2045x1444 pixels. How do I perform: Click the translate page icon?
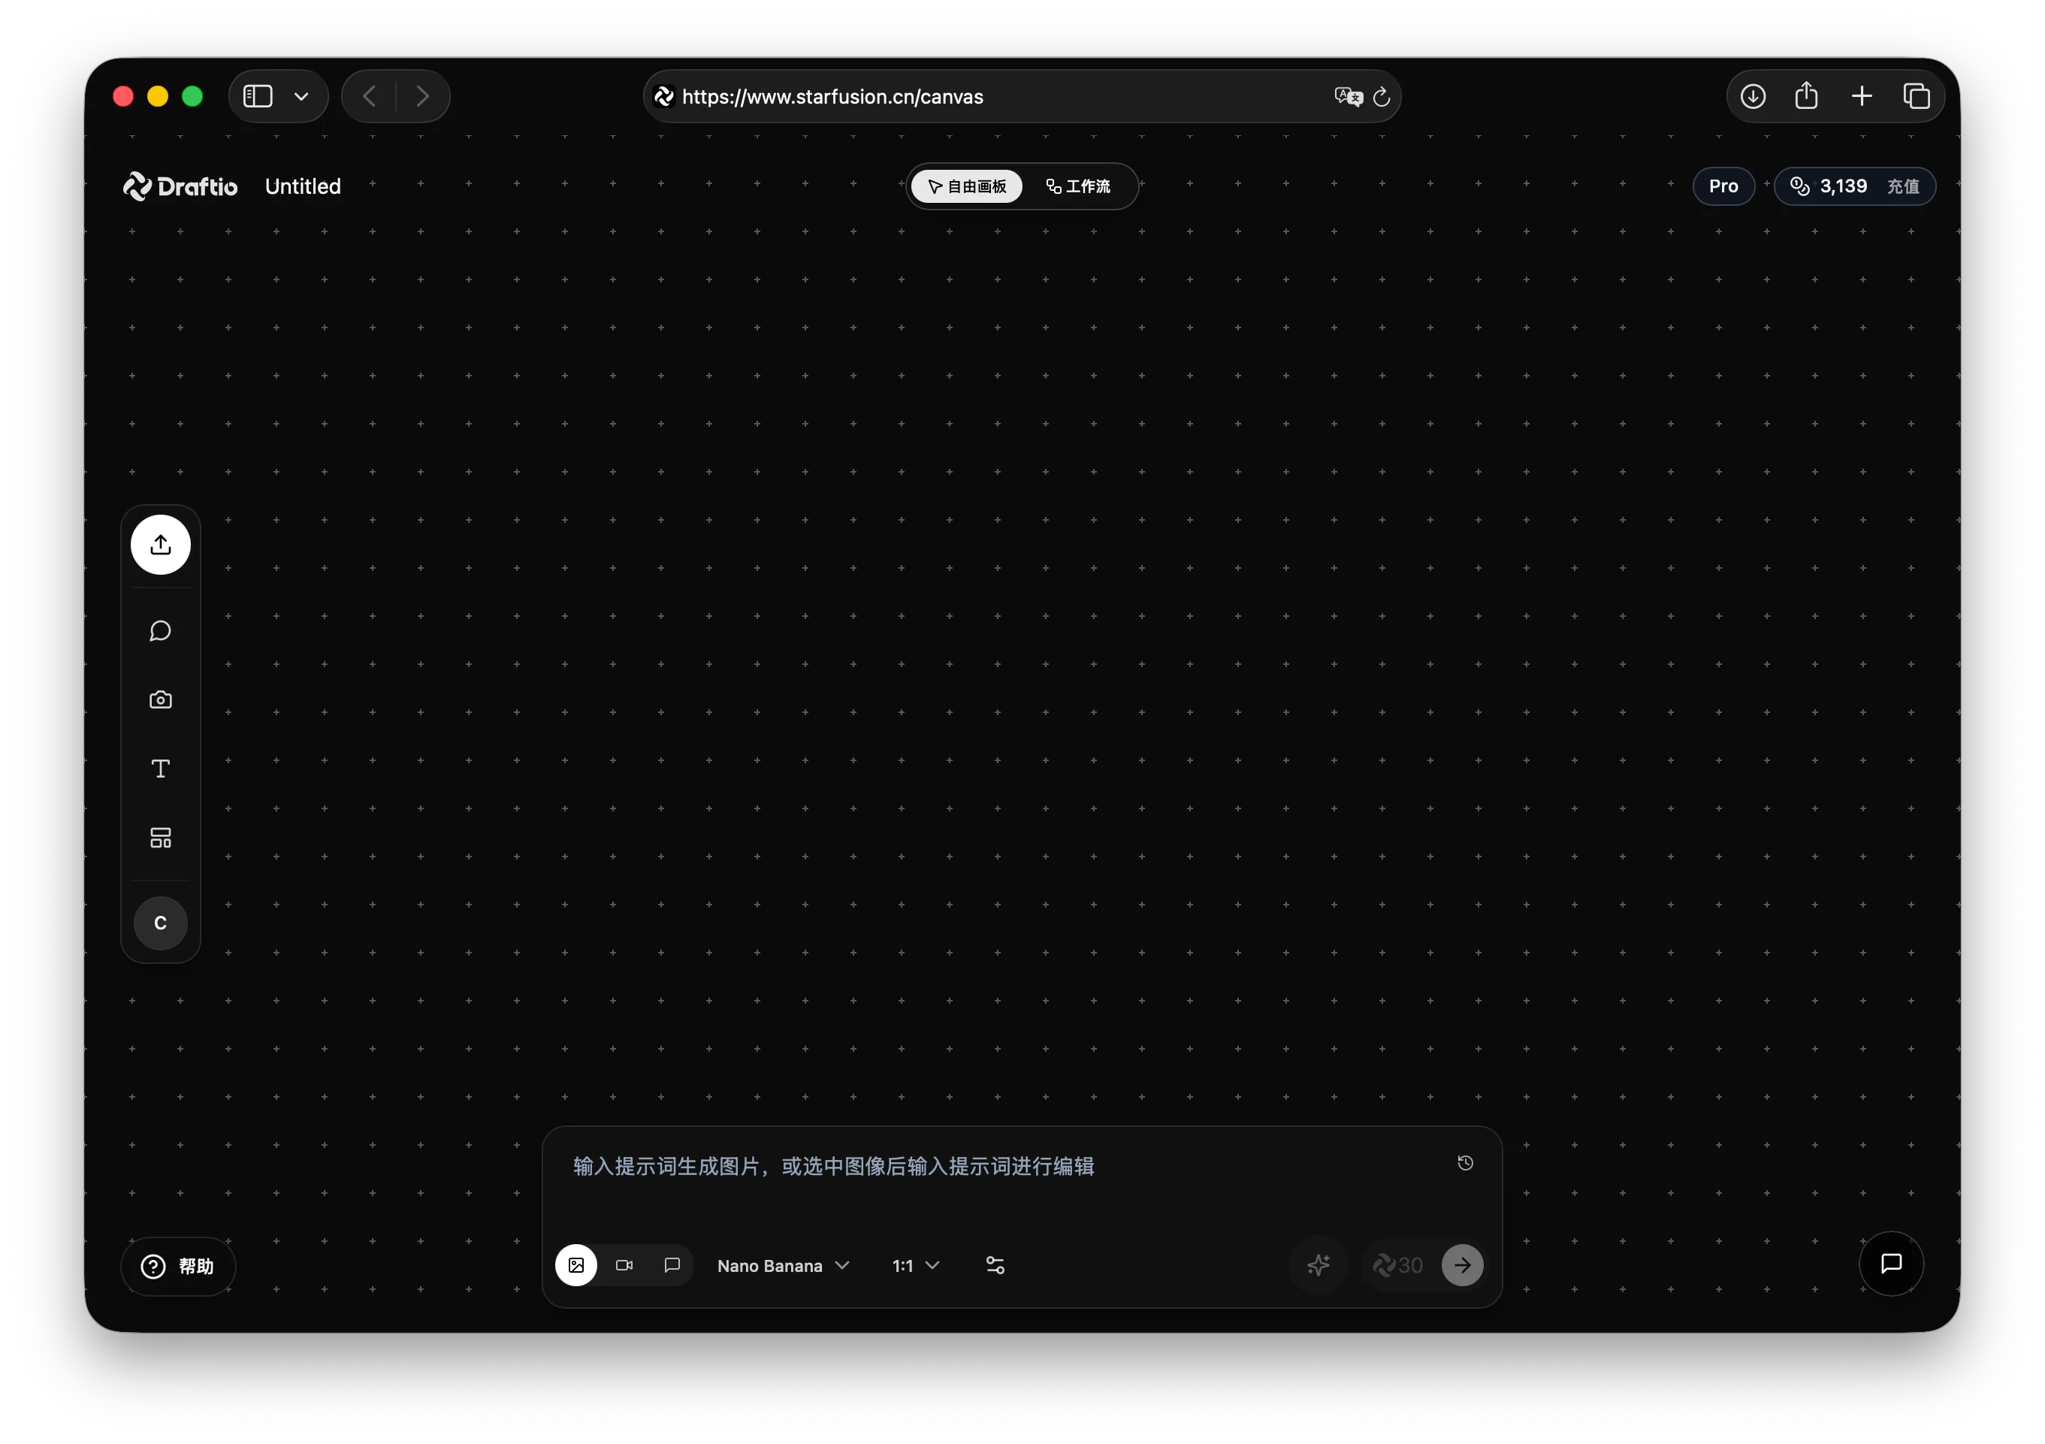(x=1348, y=96)
